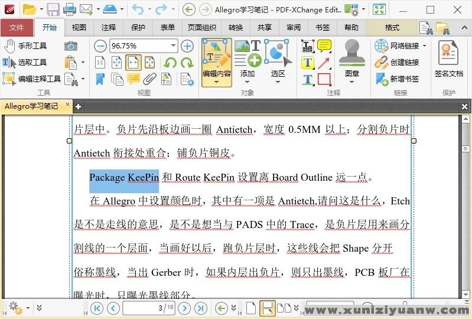Viewport: 472px width, 319px height.
Task: Select the 手形工具 hand tool
Action: tap(25, 46)
